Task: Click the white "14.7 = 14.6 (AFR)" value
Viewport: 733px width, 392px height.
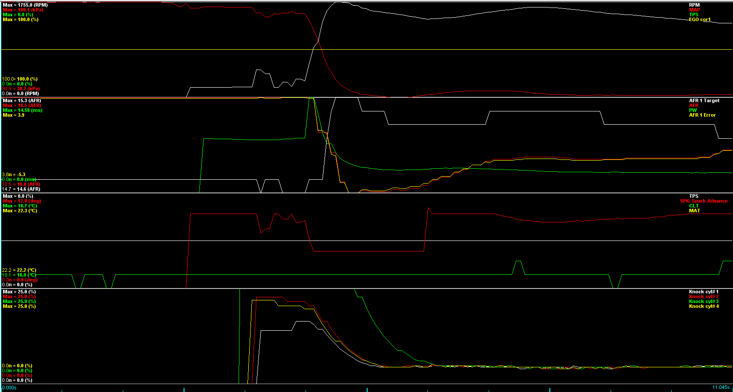Action: pyautogui.click(x=21, y=189)
